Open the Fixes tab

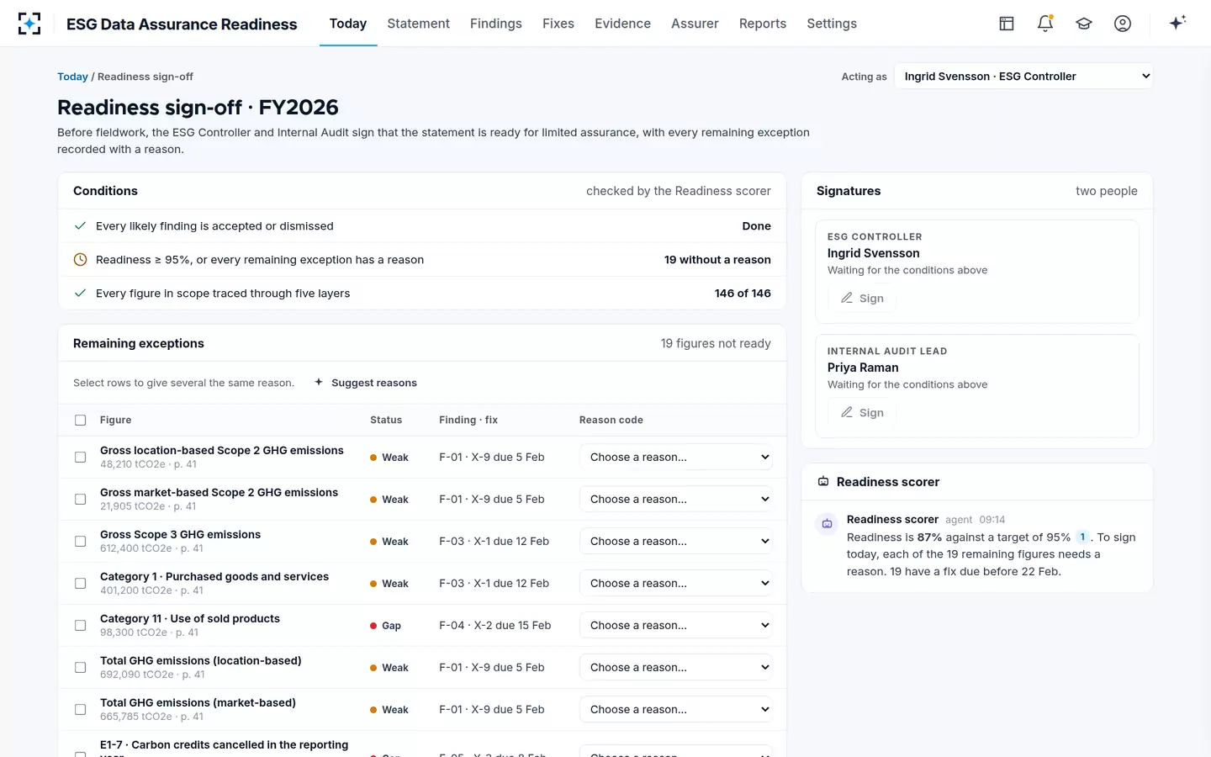click(558, 24)
